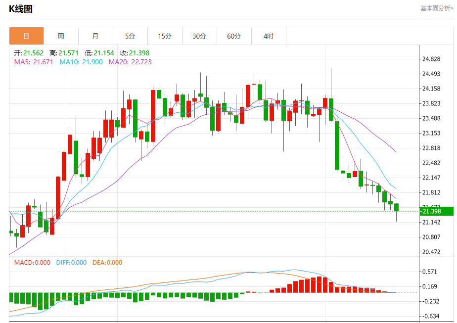Click the 开:21.562 open price value
The width and height of the screenshot is (457, 323).
(x=29, y=53)
